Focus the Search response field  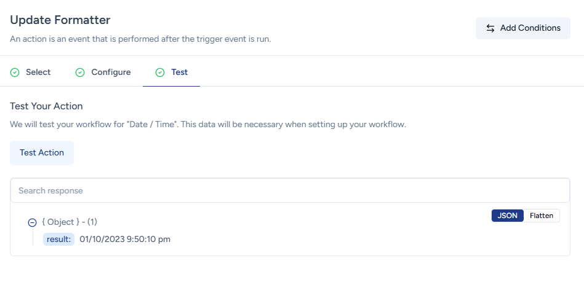click(x=290, y=190)
